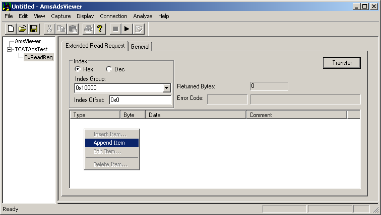Click the Byte column header
The height and width of the screenshot is (215, 381).
(x=133, y=115)
